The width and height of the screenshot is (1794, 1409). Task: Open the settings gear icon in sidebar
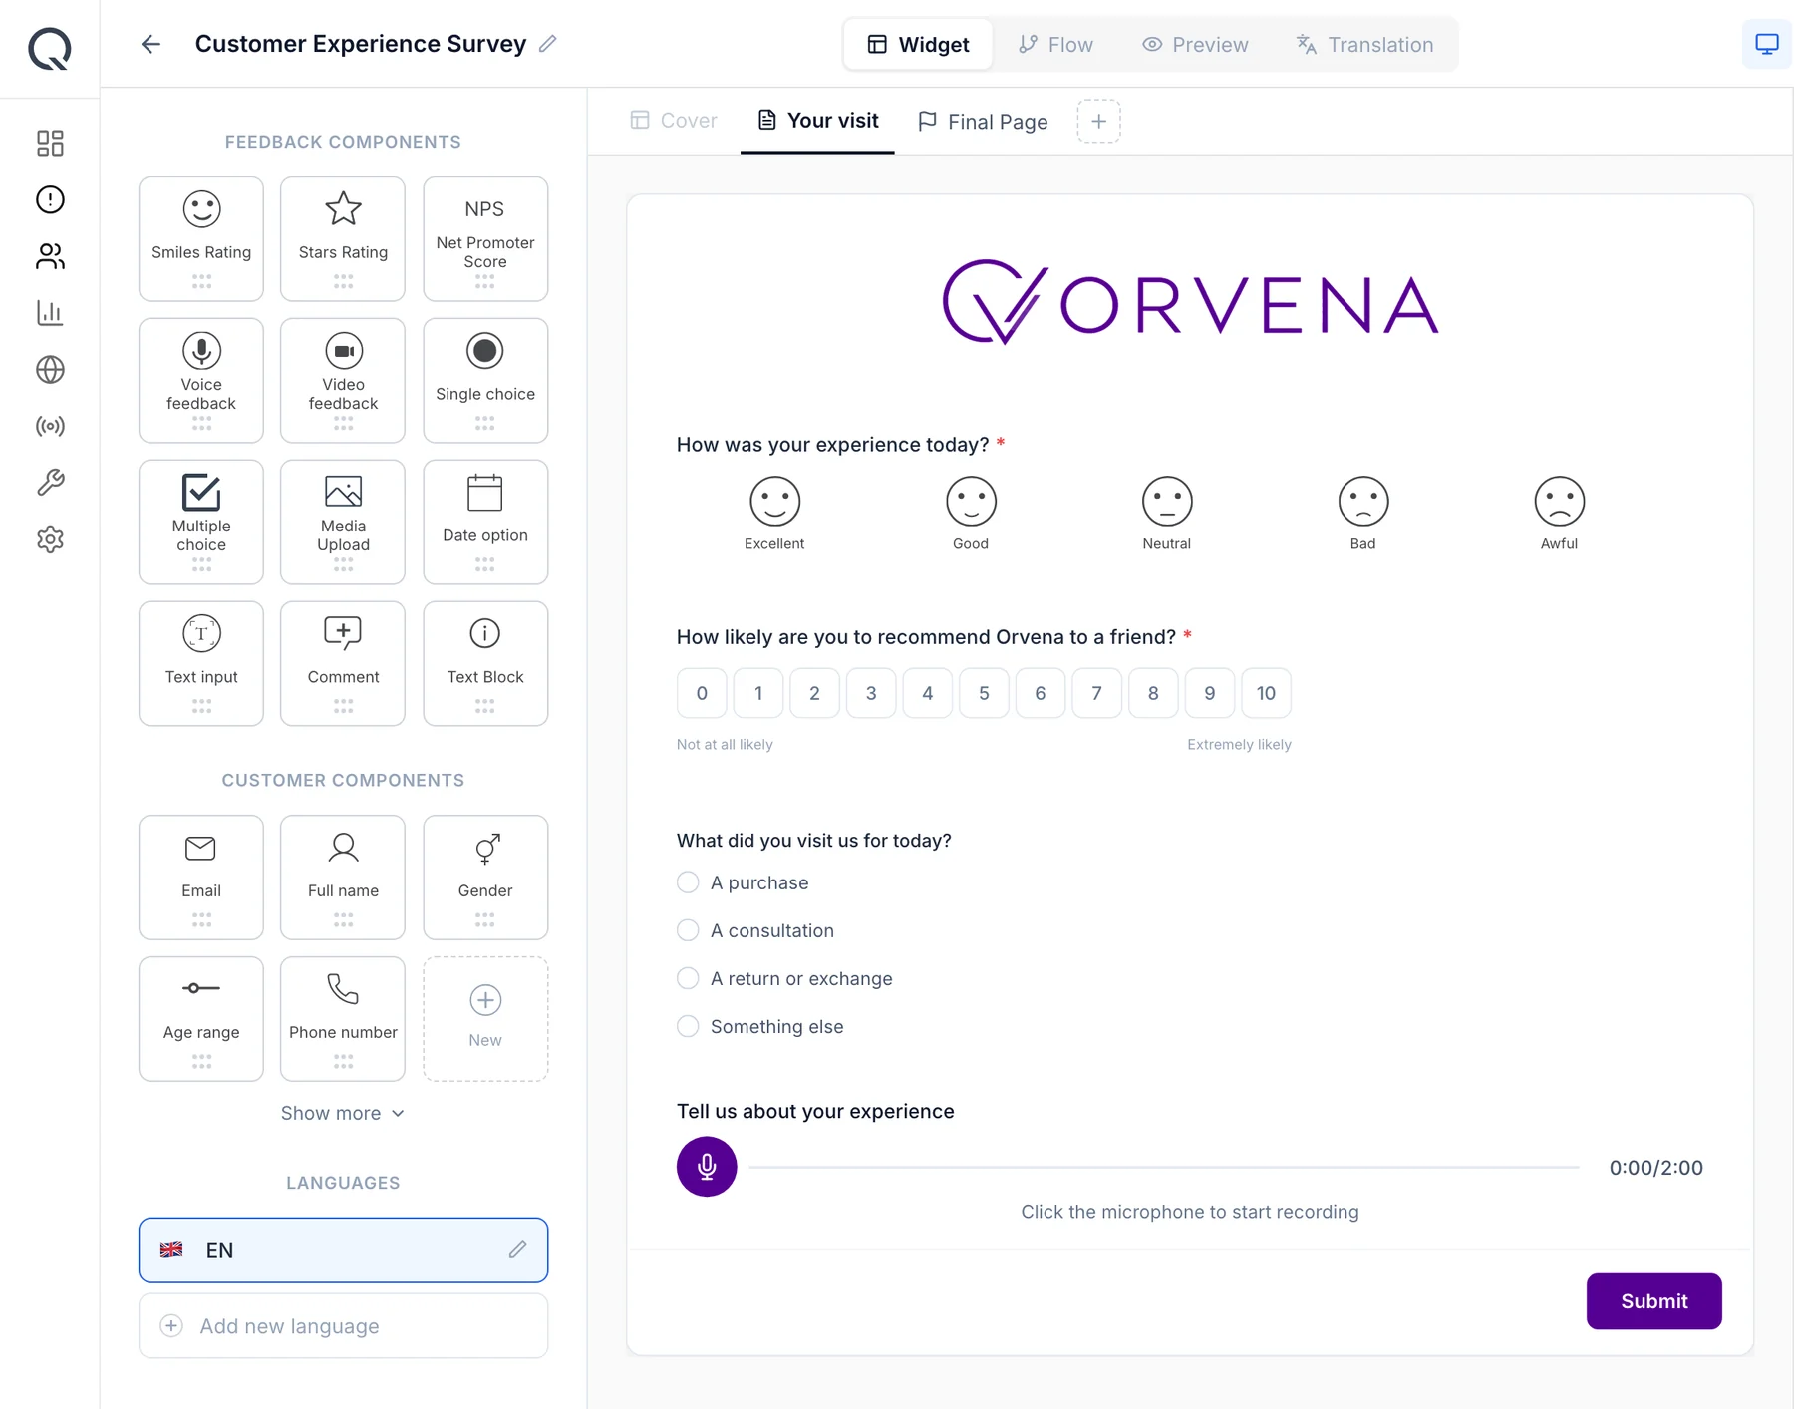click(50, 539)
